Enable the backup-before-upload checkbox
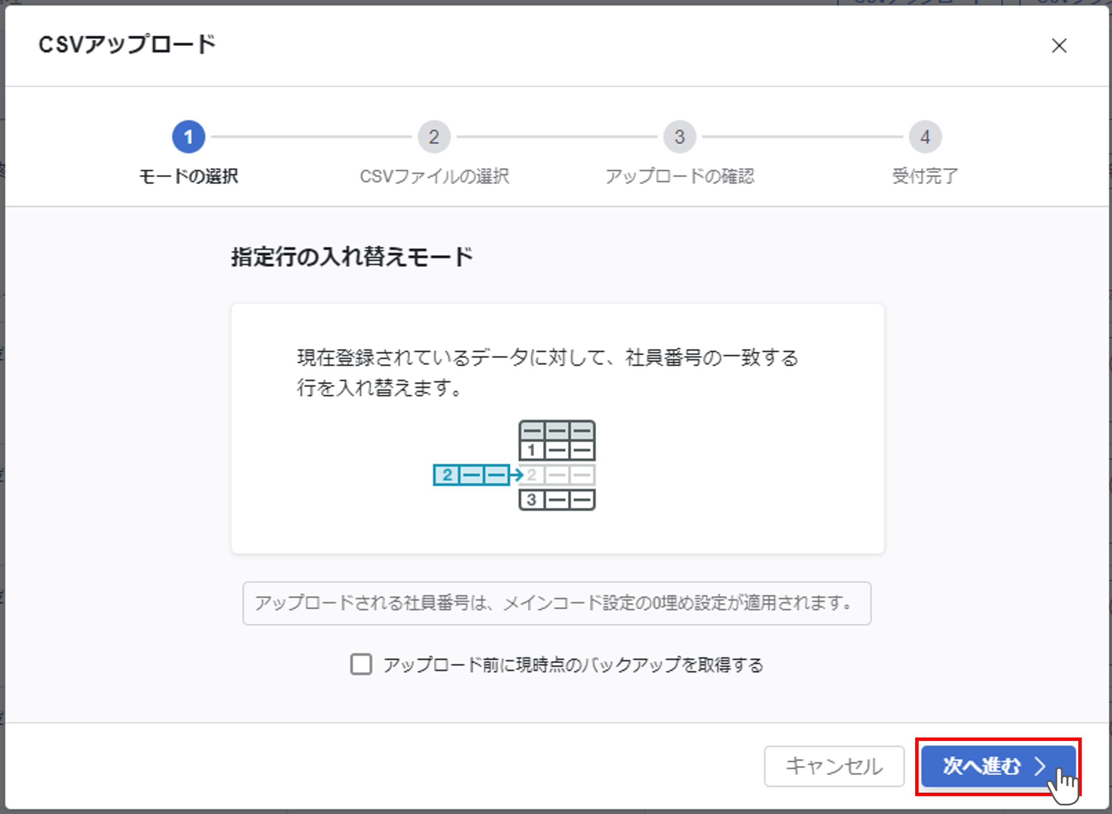Image resolution: width=1112 pixels, height=814 pixels. click(361, 664)
